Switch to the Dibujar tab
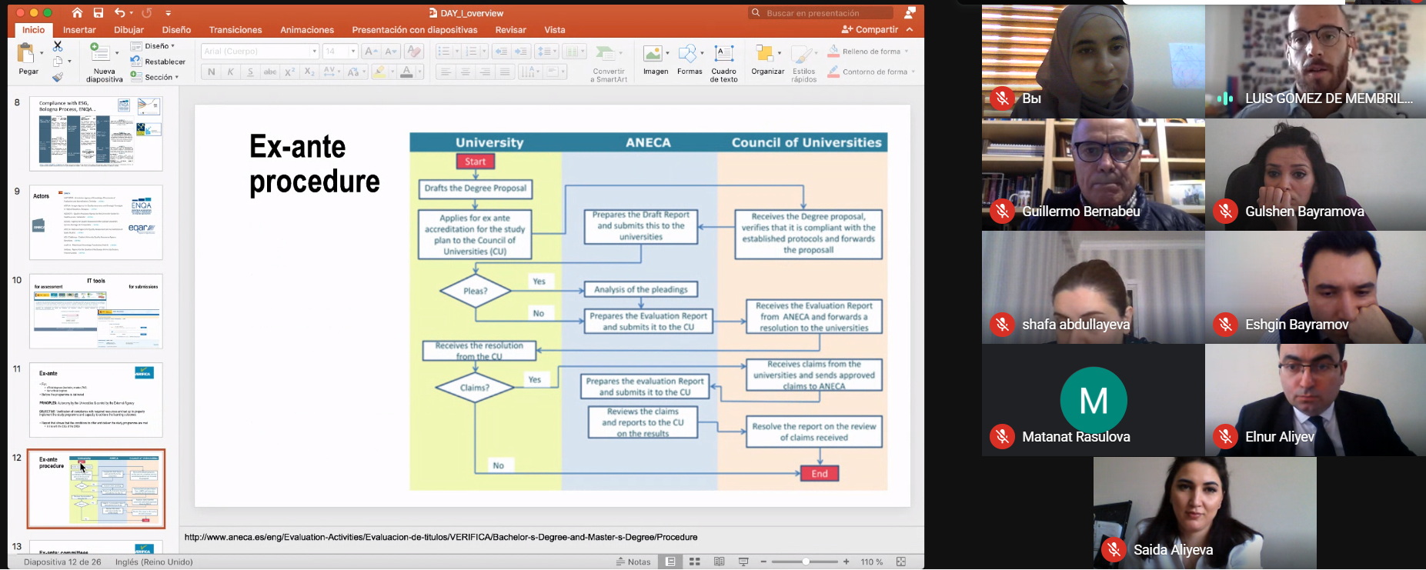Image resolution: width=1426 pixels, height=570 pixels. point(129,30)
